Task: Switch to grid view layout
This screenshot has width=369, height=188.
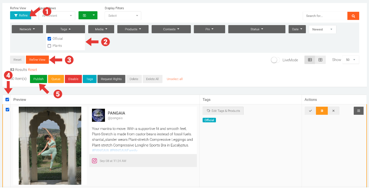Action: coord(320,60)
